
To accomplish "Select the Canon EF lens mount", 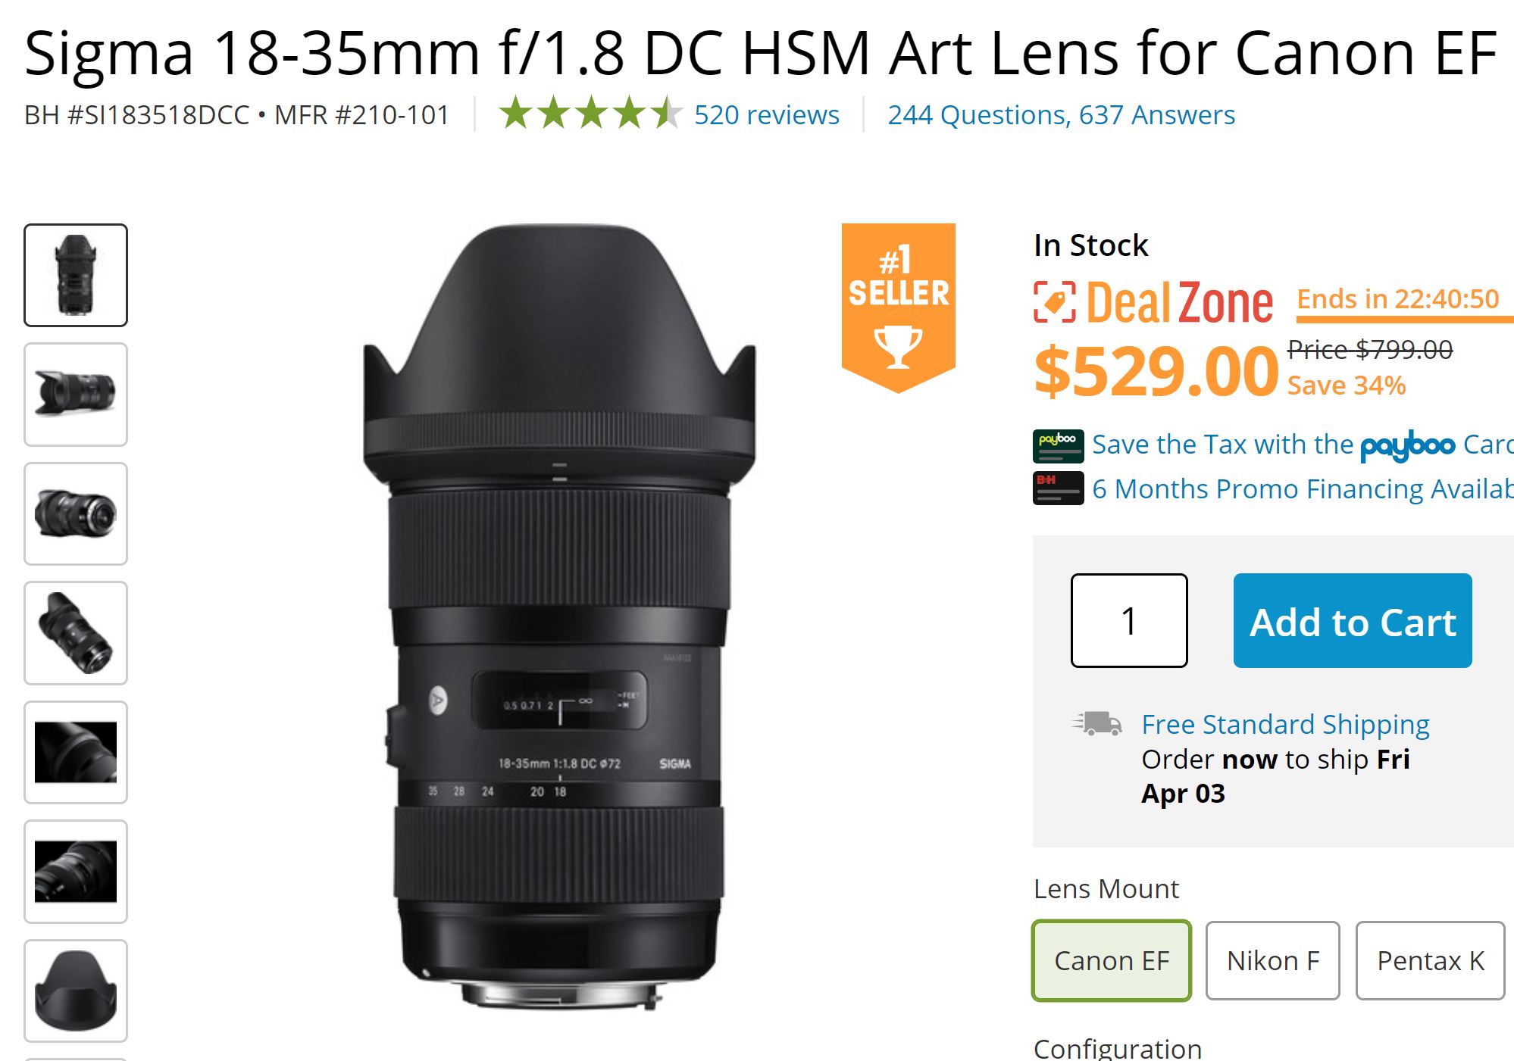I will pyautogui.click(x=1112, y=960).
